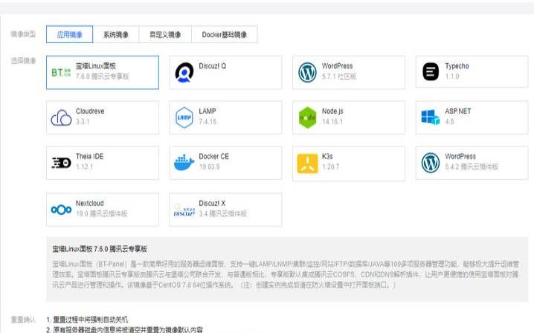Choose the Cloudreve image name
The image size is (534, 333).
(90, 111)
